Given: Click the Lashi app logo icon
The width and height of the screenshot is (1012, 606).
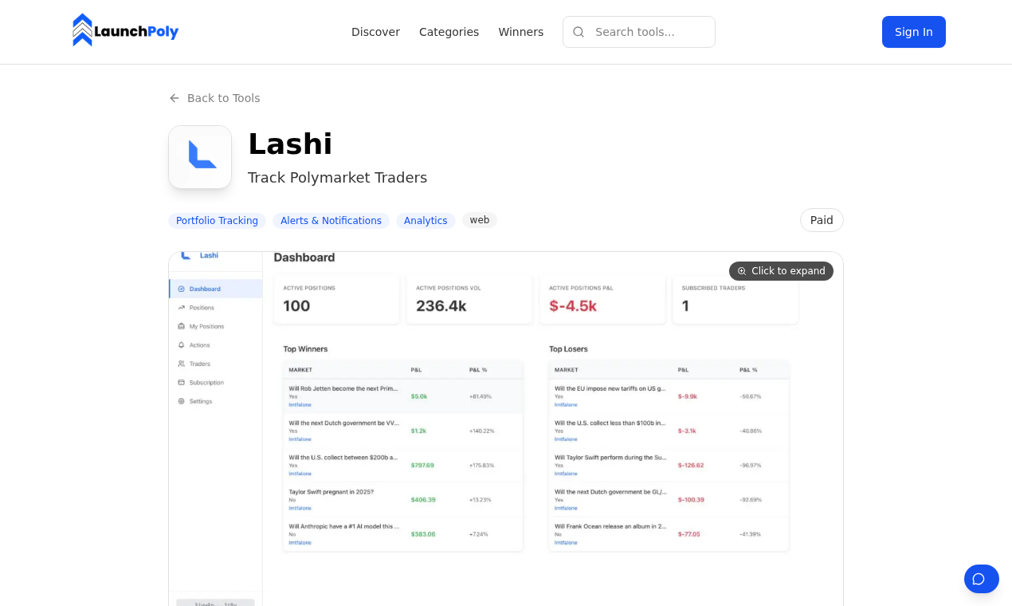Looking at the screenshot, I should pos(200,156).
